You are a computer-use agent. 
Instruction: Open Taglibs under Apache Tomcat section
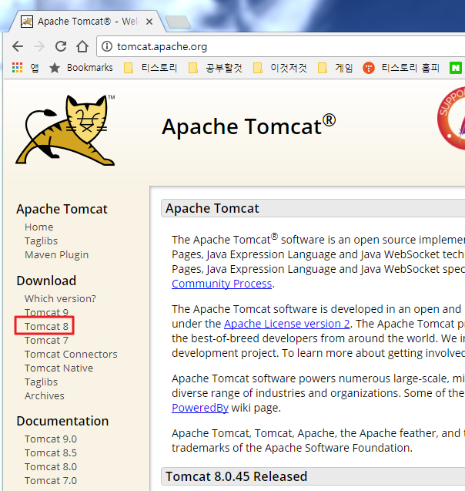tap(42, 240)
